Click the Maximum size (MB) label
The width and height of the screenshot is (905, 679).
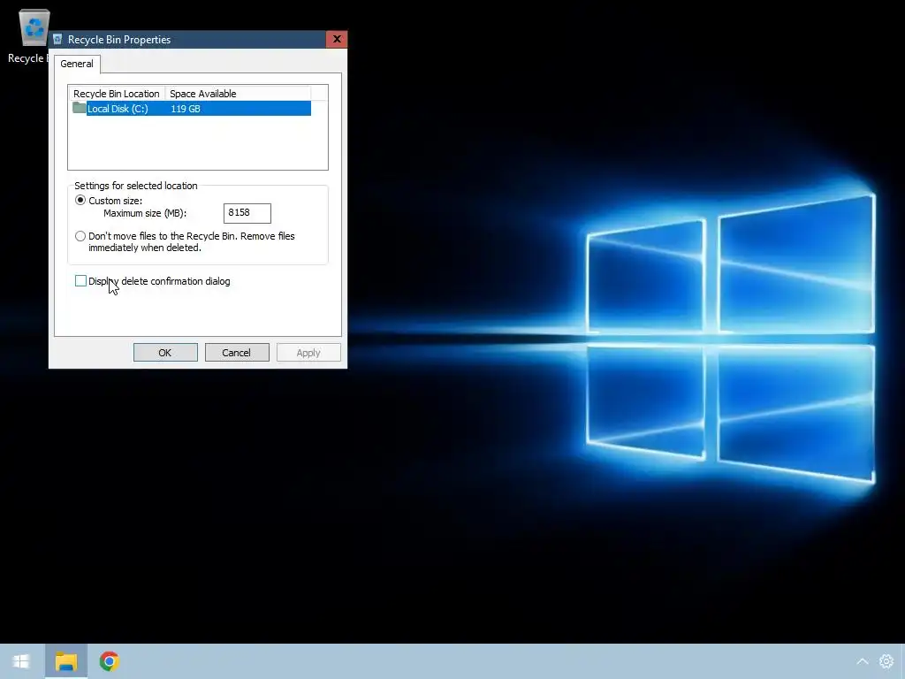coord(145,213)
